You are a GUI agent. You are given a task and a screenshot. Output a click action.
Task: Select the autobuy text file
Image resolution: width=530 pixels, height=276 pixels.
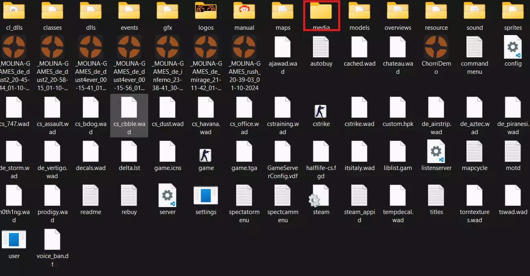(x=321, y=51)
